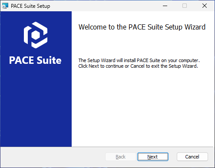The image size is (215, 168).
Task: Close the setup wizard with the X button
Action: coord(205,6)
